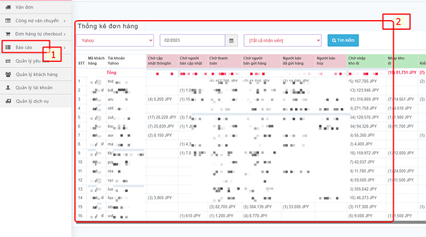Click the people icon for Quản lý khách hàng
The image size is (426, 237).
click(x=8, y=74)
